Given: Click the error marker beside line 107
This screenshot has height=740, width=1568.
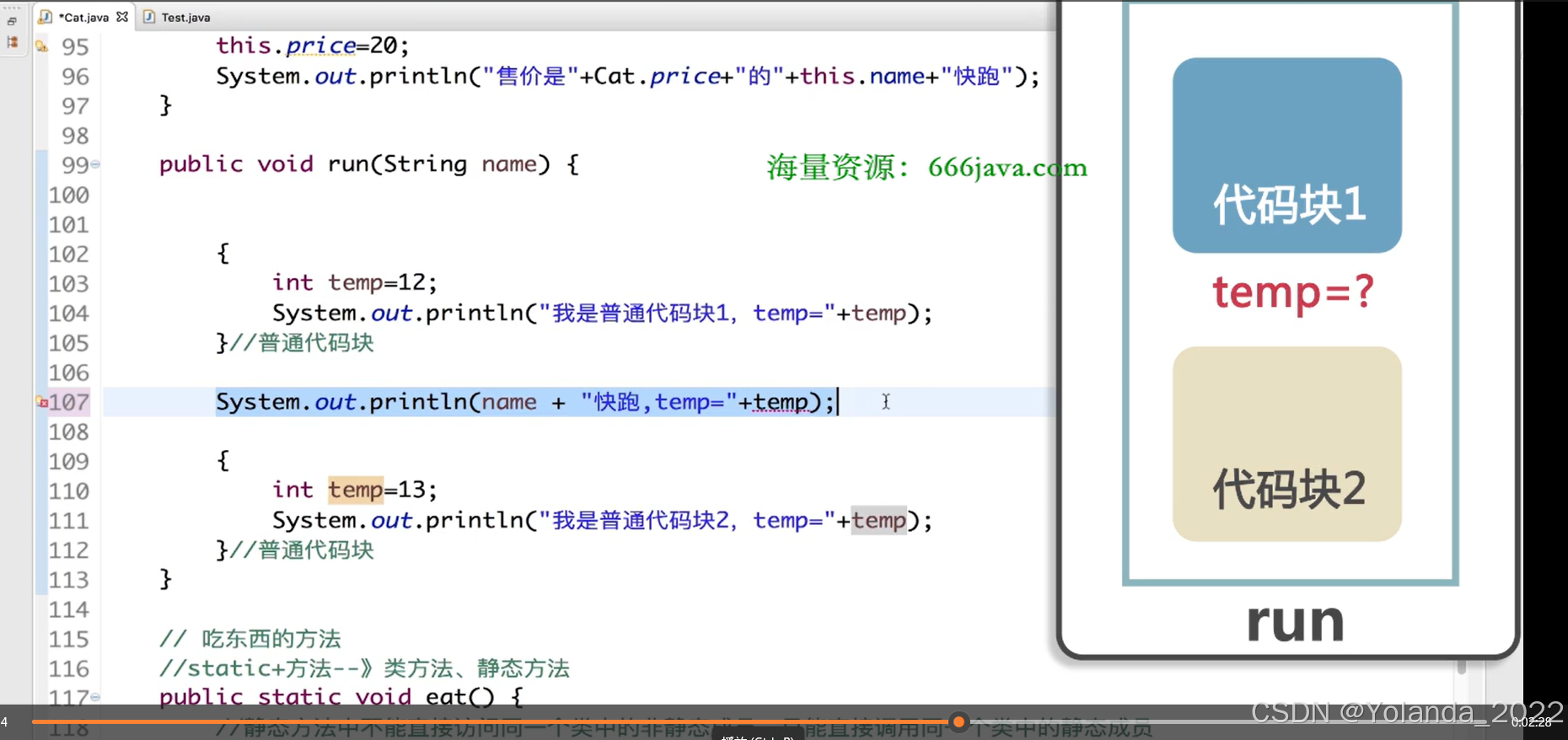Looking at the screenshot, I should click(x=41, y=402).
